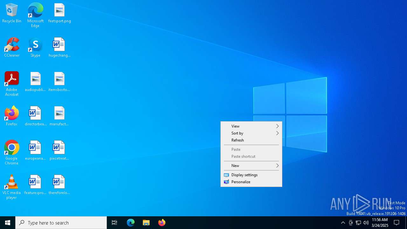This screenshot has height=229, width=407.
Task: Select the europeana... Word document
Action: pyautogui.click(x=35, y=151)
